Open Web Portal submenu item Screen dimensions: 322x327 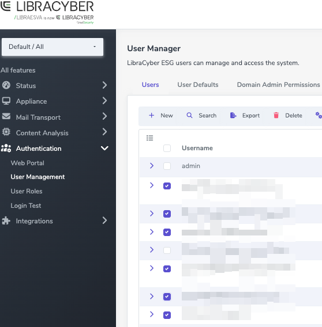pos(27,163)
